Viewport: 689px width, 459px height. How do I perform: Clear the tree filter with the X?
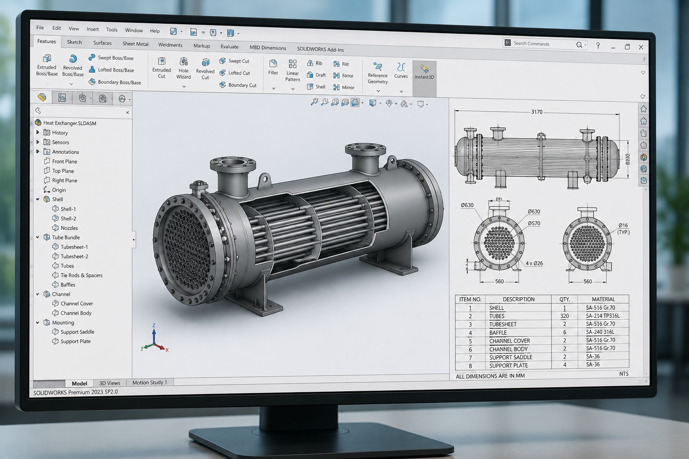pyautogui.click(x=127, y=113)
